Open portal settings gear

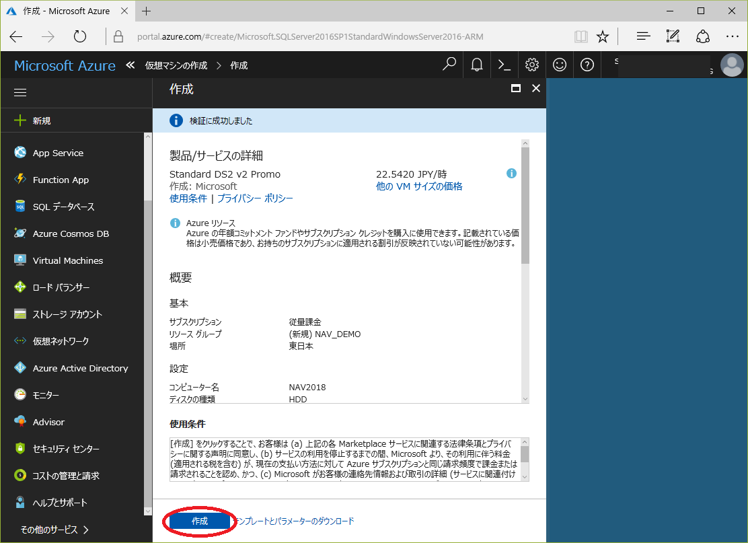(532, 65)
